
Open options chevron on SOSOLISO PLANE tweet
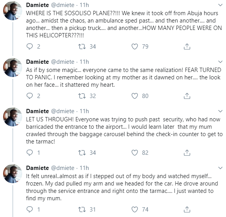pos(220,5)
